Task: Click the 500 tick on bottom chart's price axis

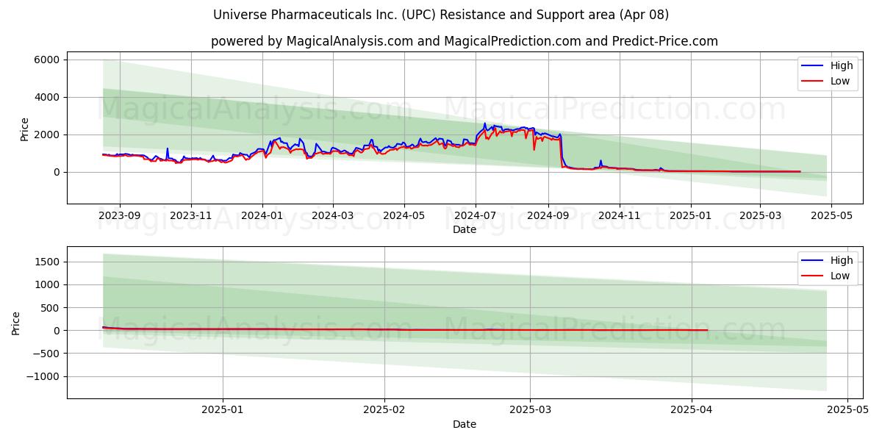Action: tap(51, 307)
